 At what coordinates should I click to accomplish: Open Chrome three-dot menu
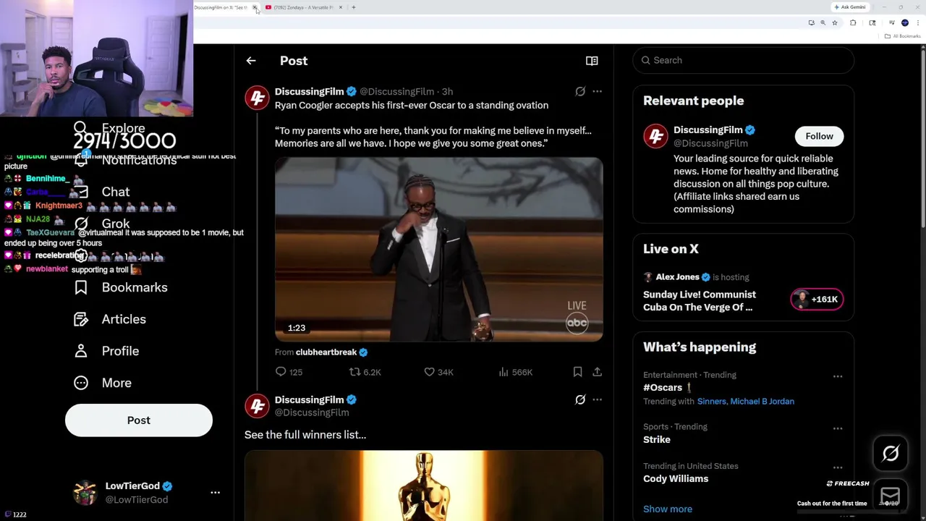click(917, 23)
